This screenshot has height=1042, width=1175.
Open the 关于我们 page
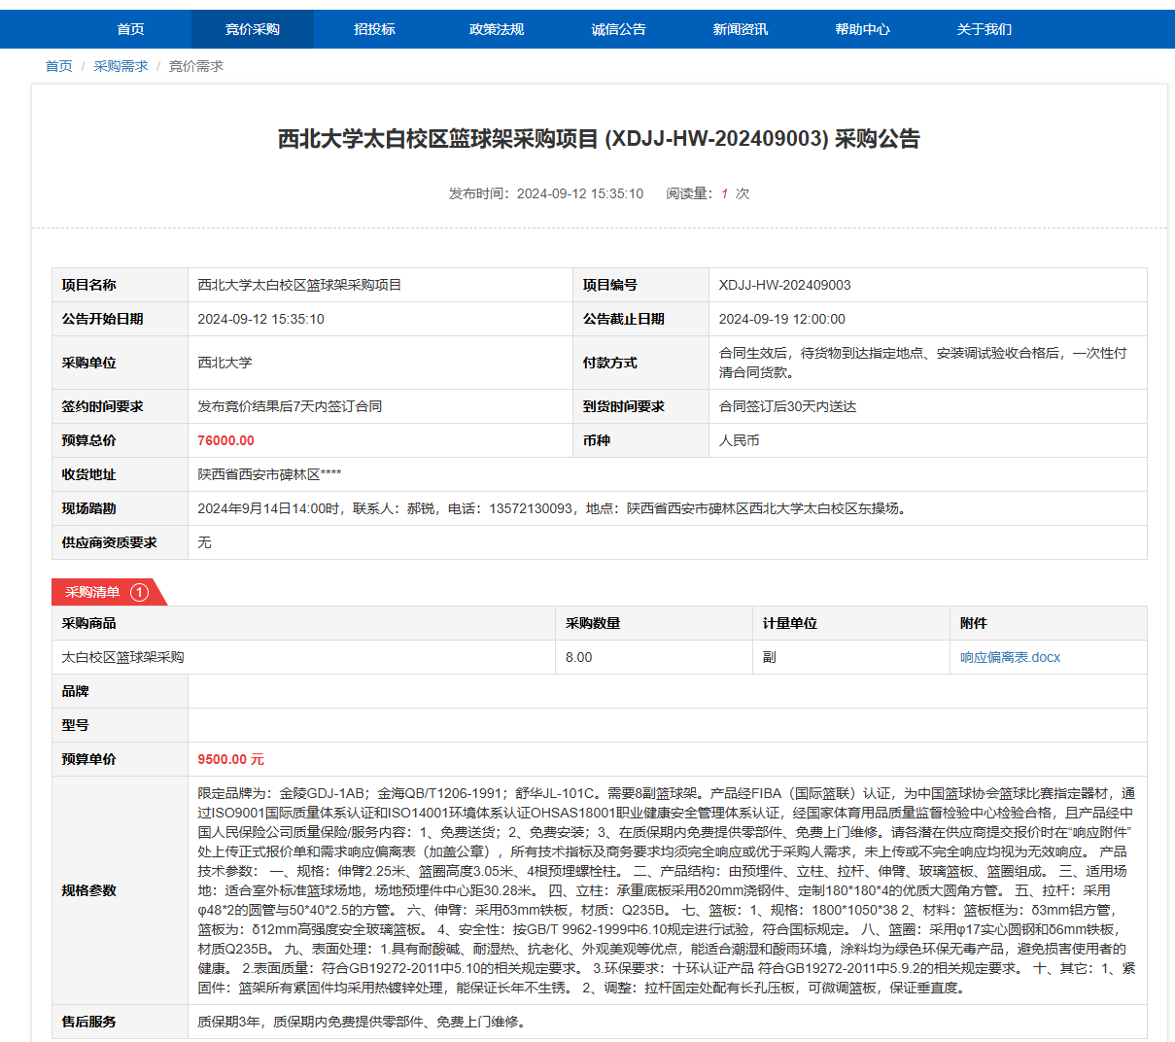985,29
